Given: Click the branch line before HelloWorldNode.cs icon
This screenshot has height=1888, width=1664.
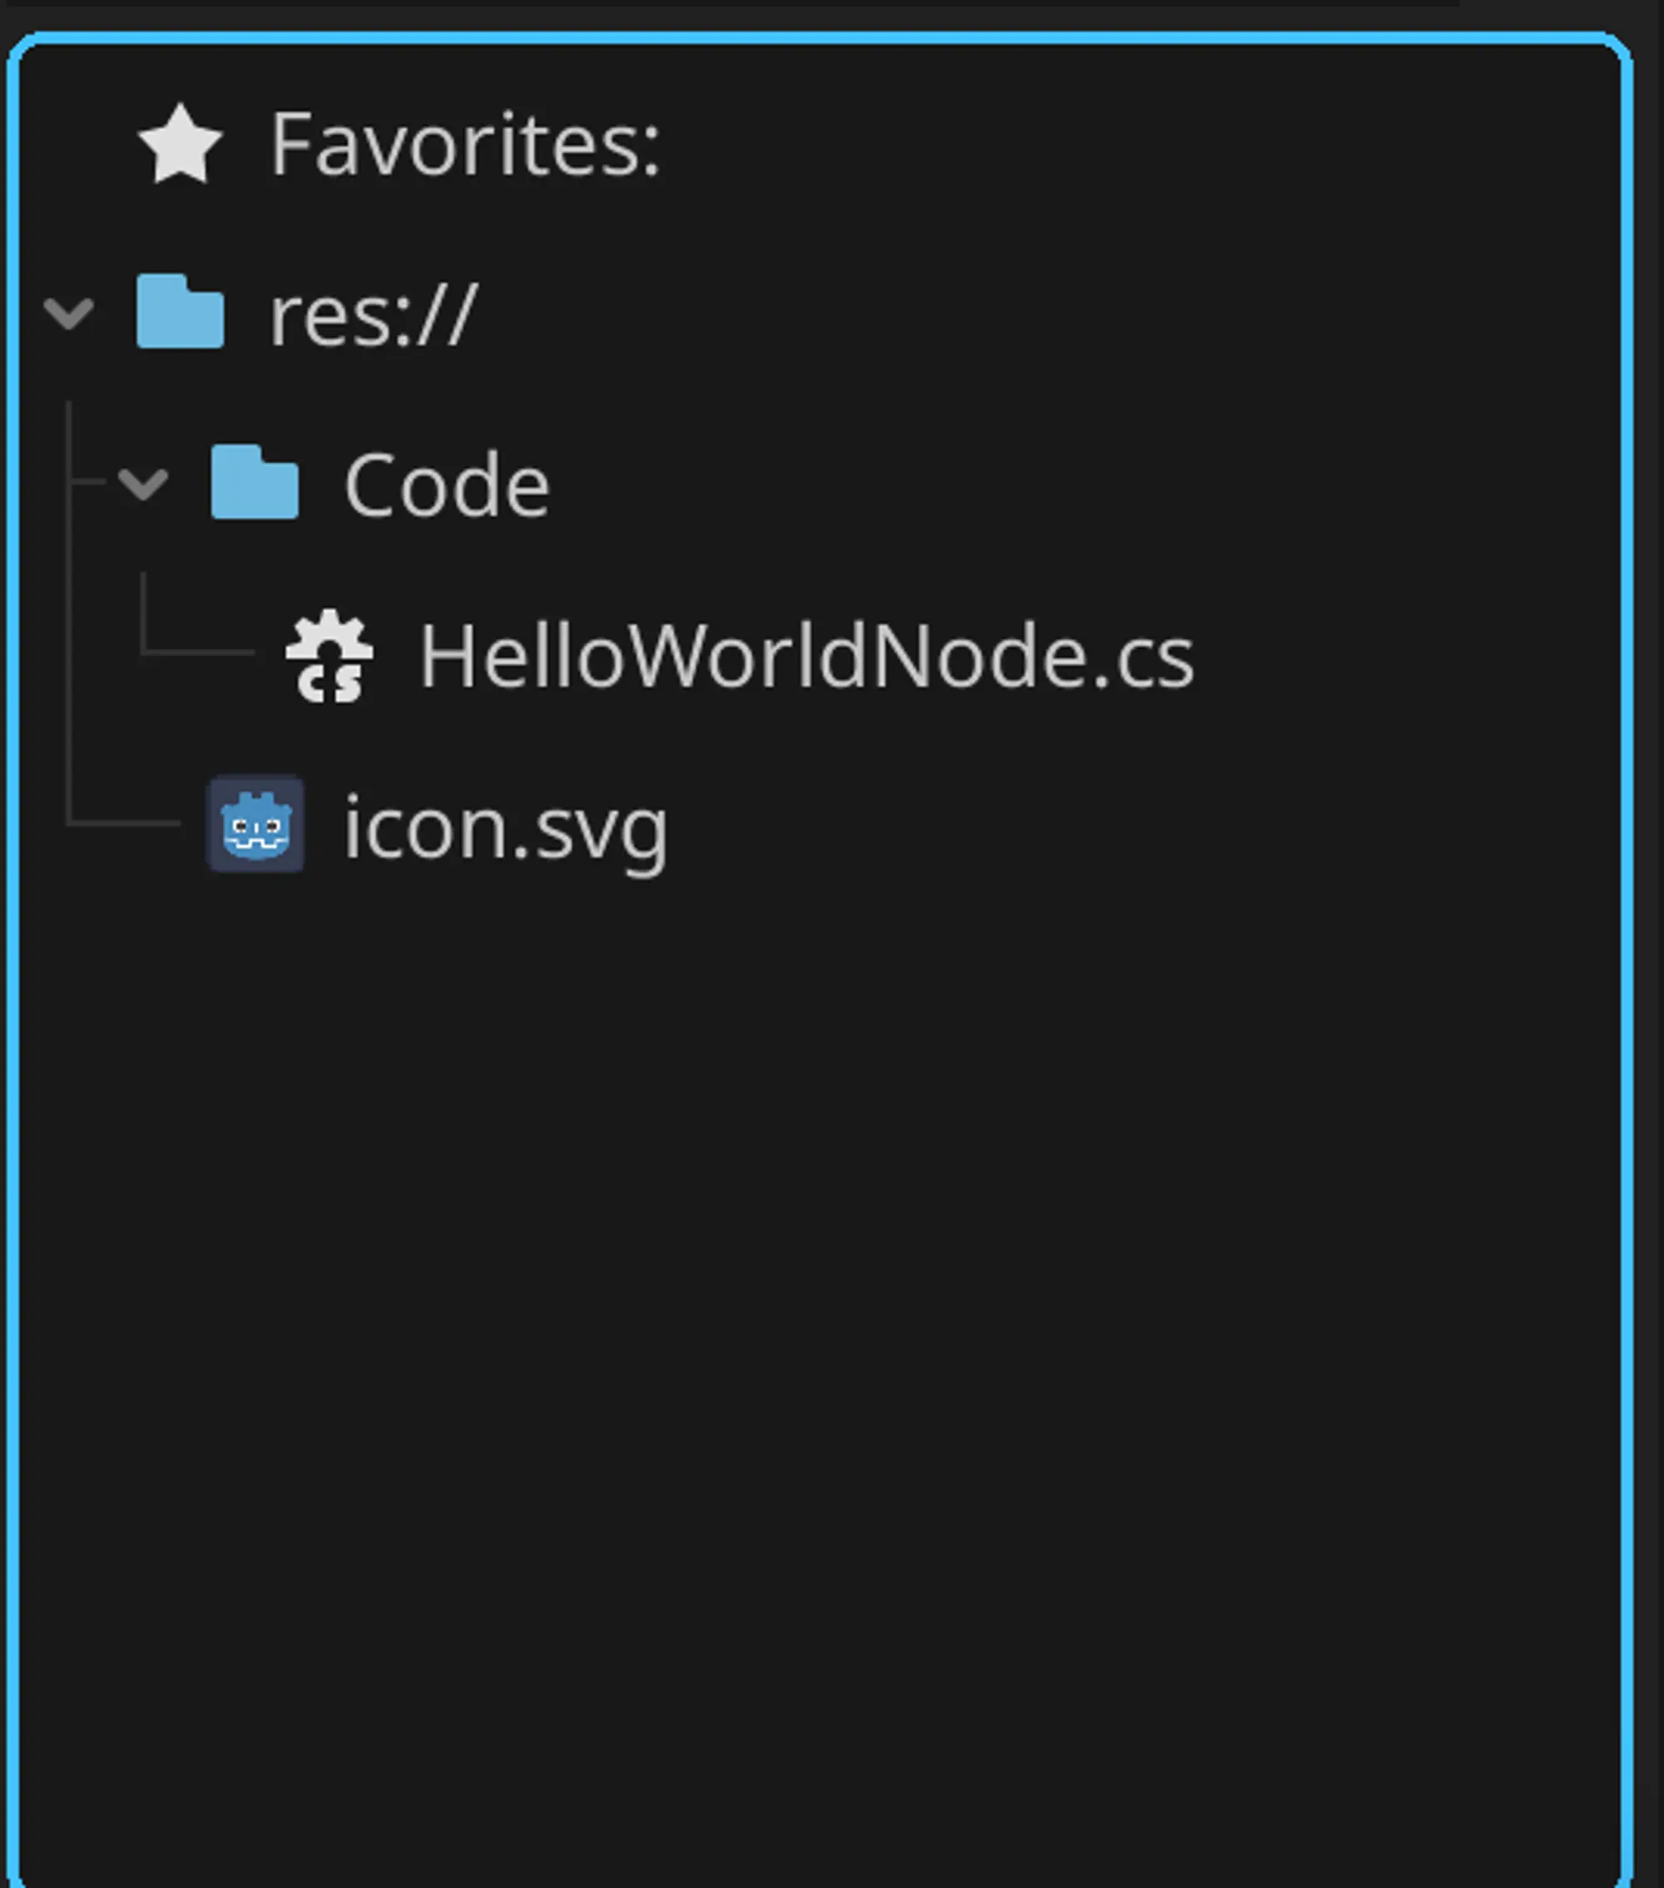Looking at the screenshot, I should (199, 652).
